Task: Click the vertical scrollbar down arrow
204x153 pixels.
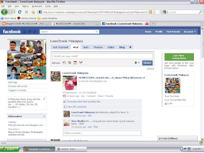Action: [202, 139]
